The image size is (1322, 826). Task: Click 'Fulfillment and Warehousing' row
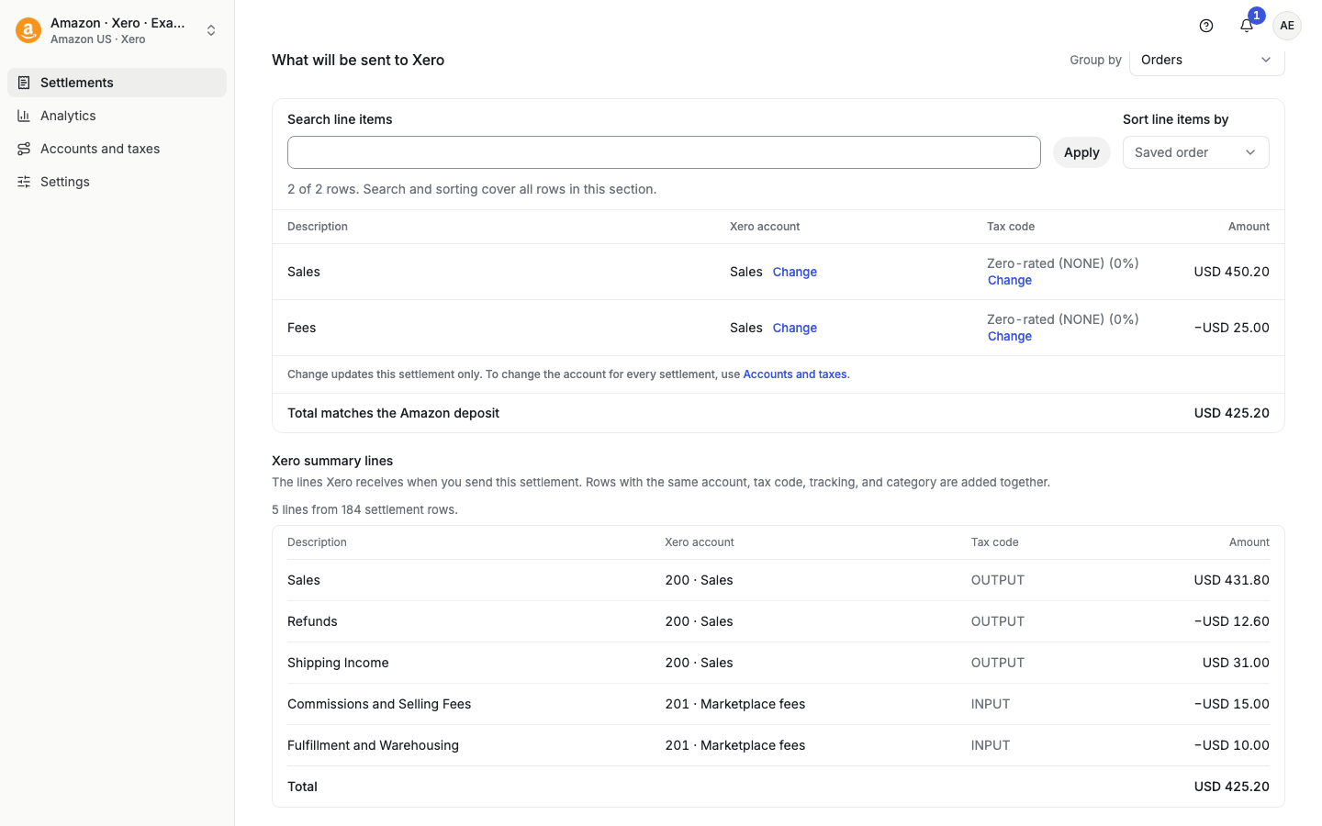tap(779, 745)
